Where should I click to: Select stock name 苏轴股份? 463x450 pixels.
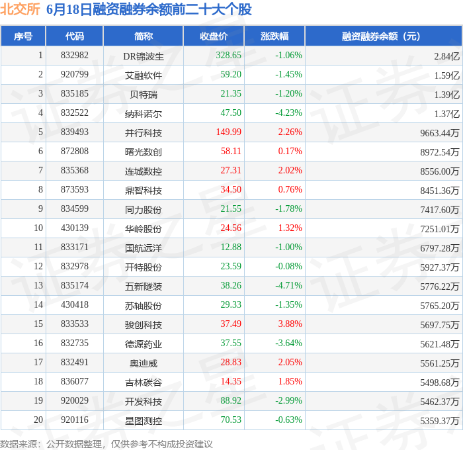click(144, 306)
